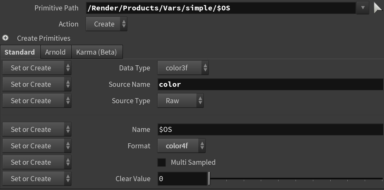Toggle the Multi Sampled checkbox
The image size is (384, 190).
point(162,162)
